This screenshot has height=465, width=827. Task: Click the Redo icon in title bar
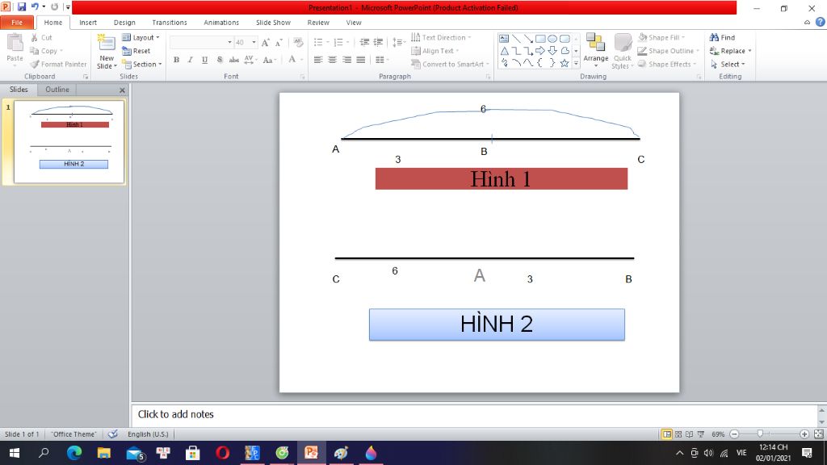[54, 6]
